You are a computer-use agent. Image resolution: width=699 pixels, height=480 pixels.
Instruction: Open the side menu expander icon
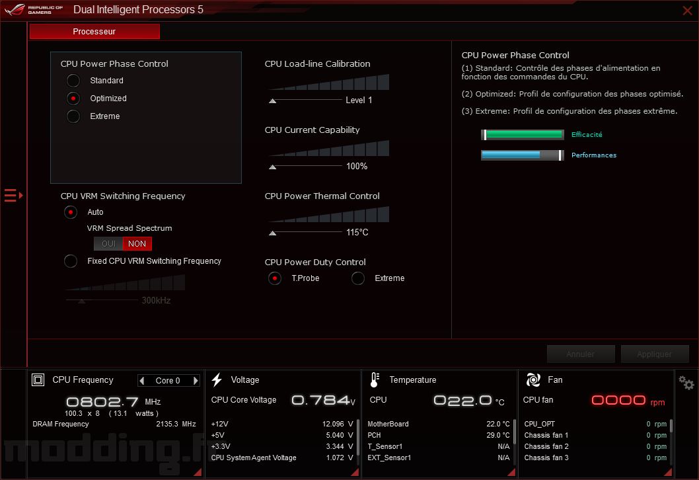13,196
